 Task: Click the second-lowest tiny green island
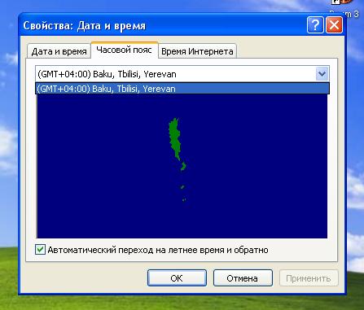point(182,187)
